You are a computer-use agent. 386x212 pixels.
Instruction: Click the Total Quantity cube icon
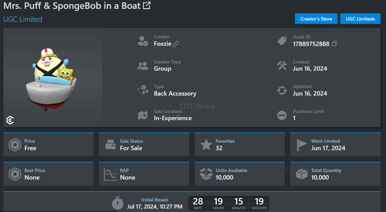point(301,174)
